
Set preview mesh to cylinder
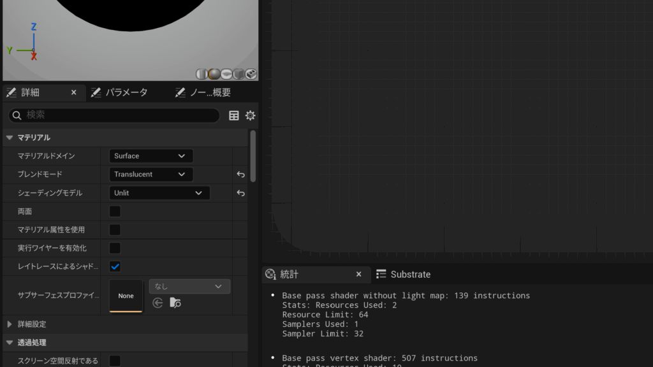[202, 74]
